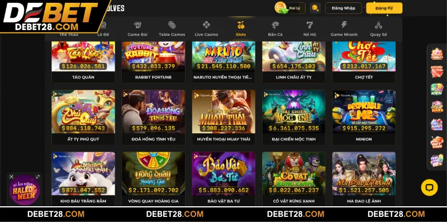Select the Rabbit Fortune game tile
Viewport: 447px width, 223px height.
tap(153, 56)
